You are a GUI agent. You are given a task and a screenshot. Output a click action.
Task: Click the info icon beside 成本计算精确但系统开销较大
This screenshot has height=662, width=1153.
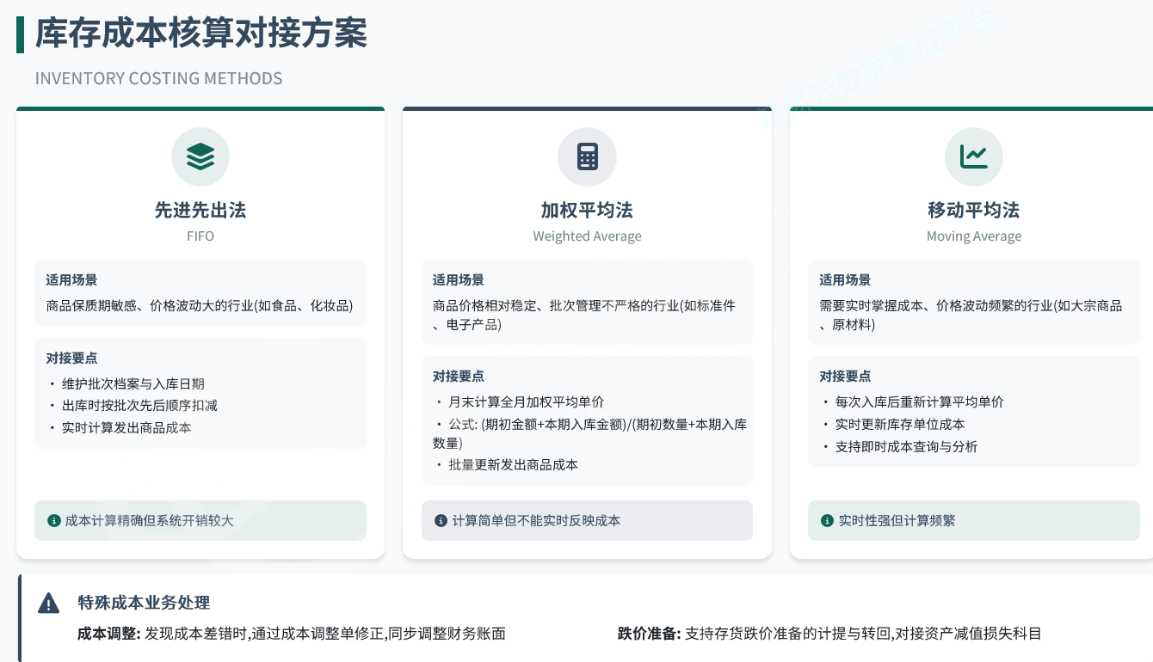tap(54, 521)
